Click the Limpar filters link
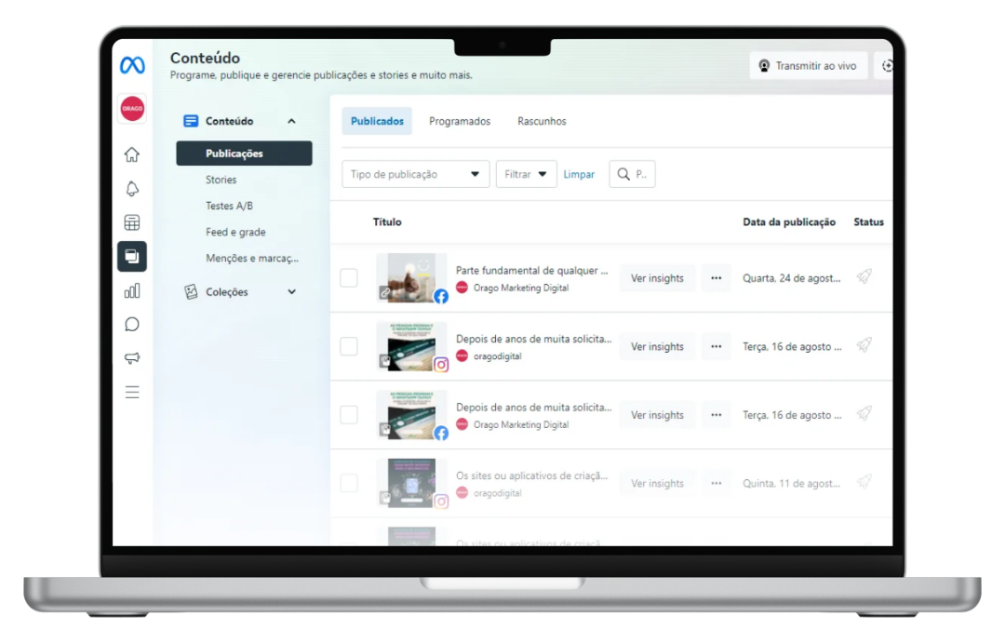This screenshot has width=1005, height=643. click(x=579, y=174)
